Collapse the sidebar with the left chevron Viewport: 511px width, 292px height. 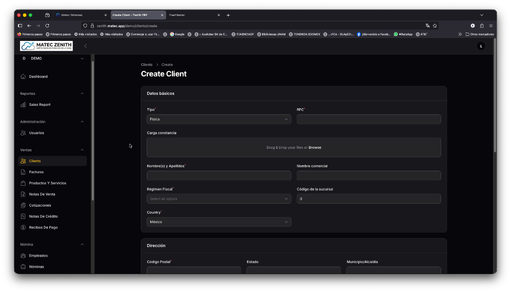85,46
